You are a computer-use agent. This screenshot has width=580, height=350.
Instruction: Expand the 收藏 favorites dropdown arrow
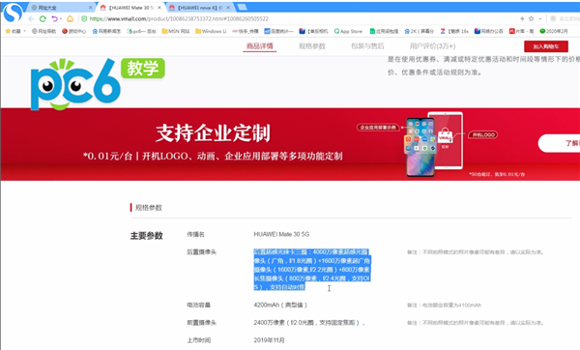pyautogui.click(x=25, y=31)
